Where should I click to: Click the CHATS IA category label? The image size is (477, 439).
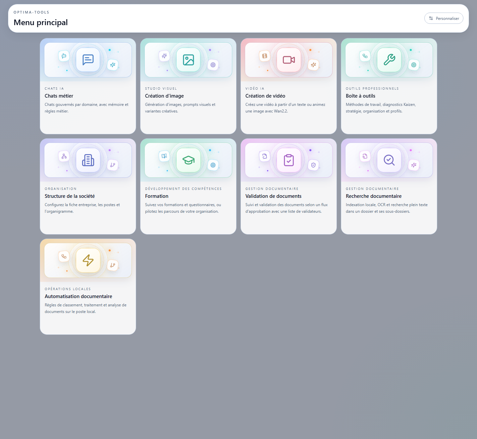[54, 89]
